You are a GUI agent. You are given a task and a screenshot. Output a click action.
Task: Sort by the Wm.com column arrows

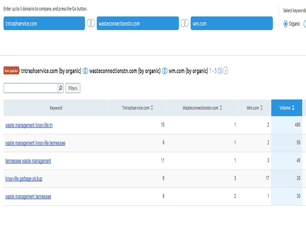pos(261,108)
